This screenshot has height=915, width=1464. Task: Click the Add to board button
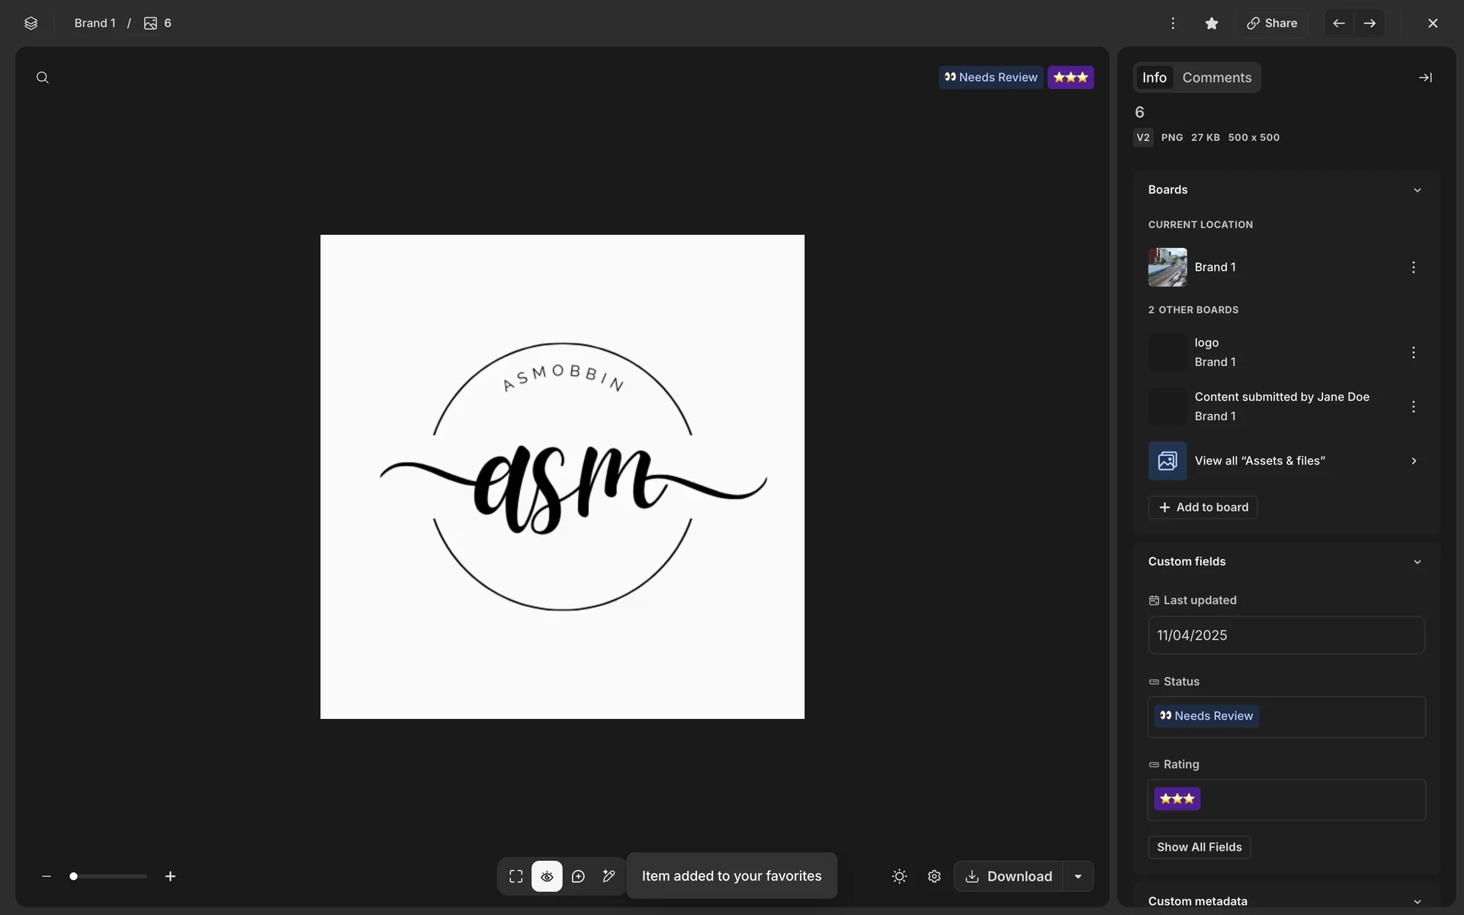tap(1202, 507)
